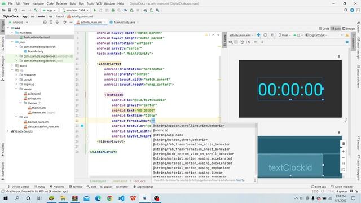The height and width of the screenshot is (203, 361).
Task: Click horizontal expand arrows icon
Action: click(x=256, y=42)
